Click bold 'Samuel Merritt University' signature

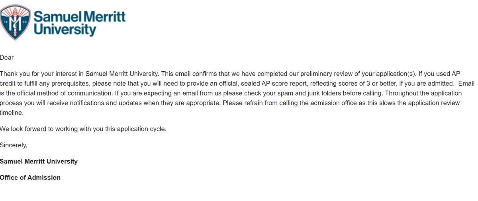(39, 162)
